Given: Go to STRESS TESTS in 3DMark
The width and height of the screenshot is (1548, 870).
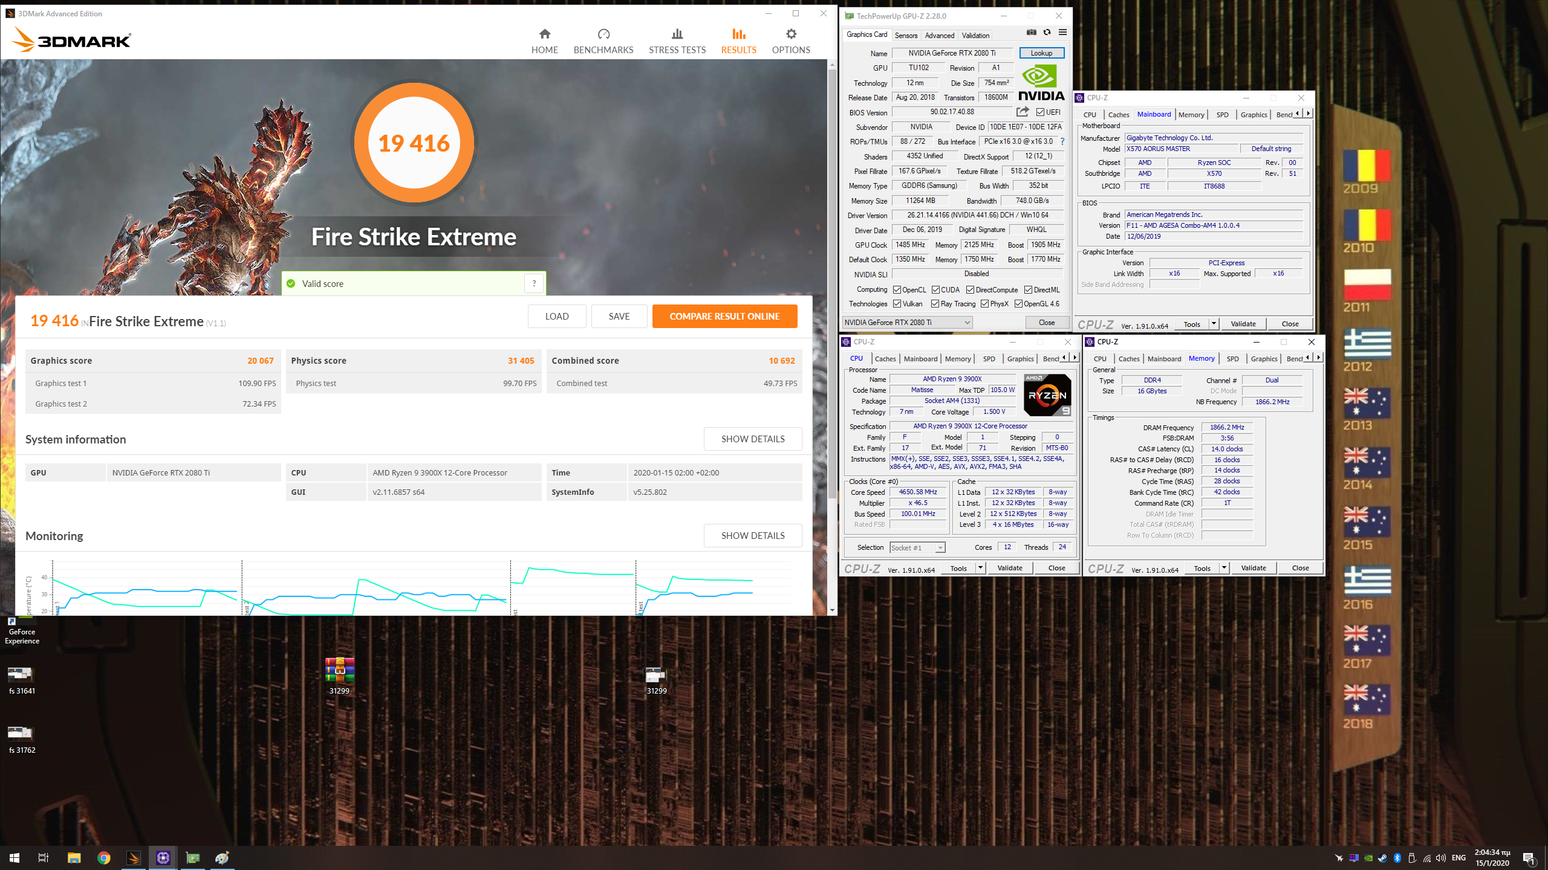Looking at the screenshot, I should pos(677,41).
